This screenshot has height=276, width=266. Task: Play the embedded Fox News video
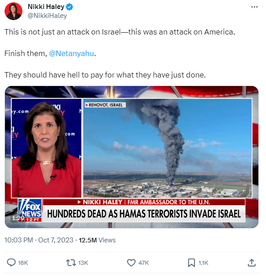132,157
